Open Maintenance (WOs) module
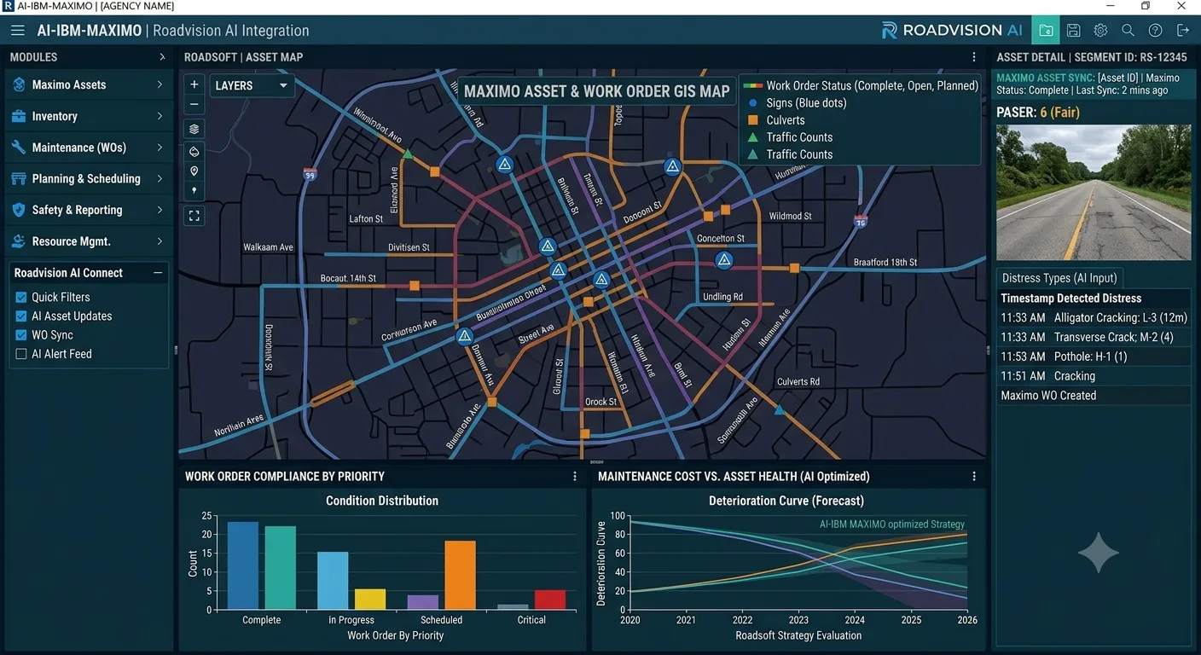This screenshot has width=1201, height=655. pyautogui.click(x=89, y=148)
